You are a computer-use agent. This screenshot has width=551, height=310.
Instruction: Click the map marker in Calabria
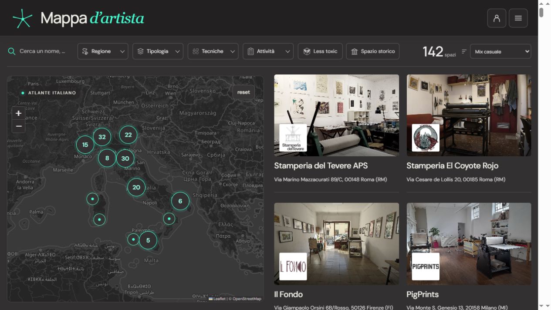click(x=169, y=219)
